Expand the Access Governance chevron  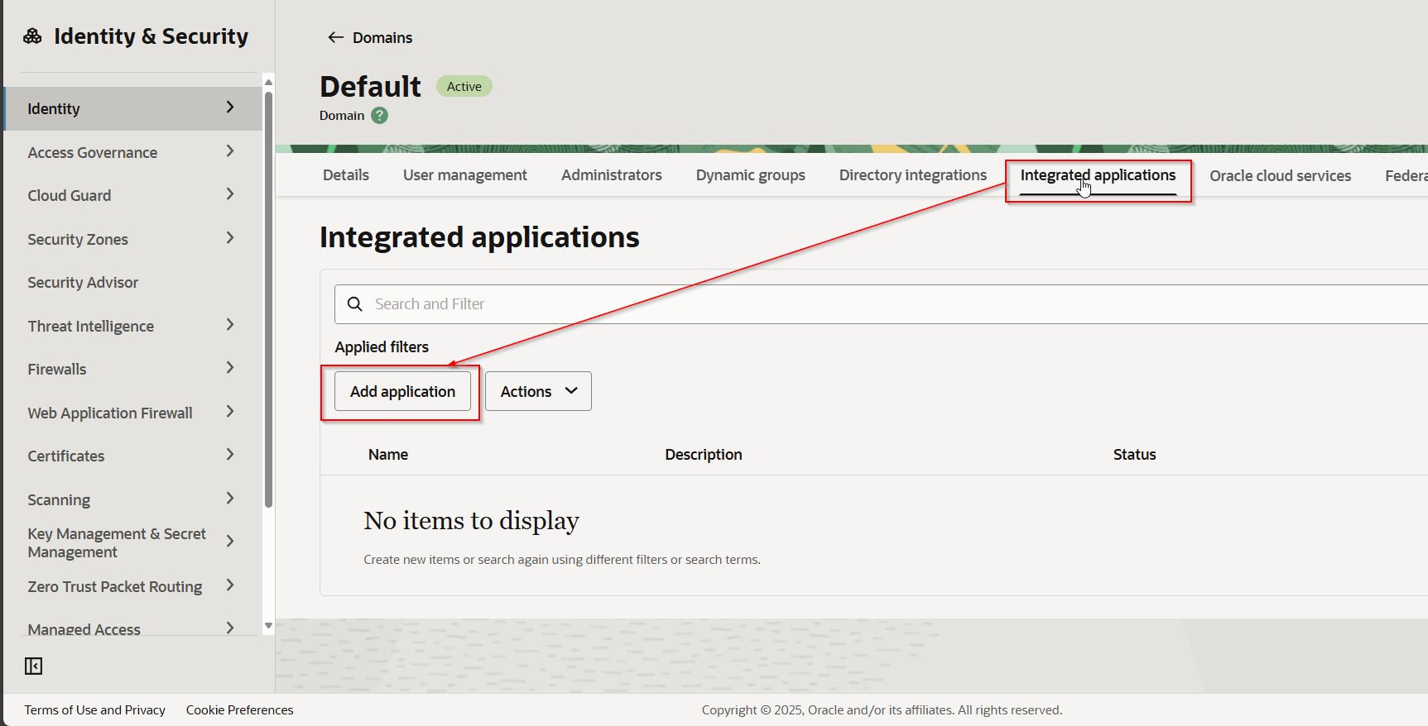click(x=230, y=151)
